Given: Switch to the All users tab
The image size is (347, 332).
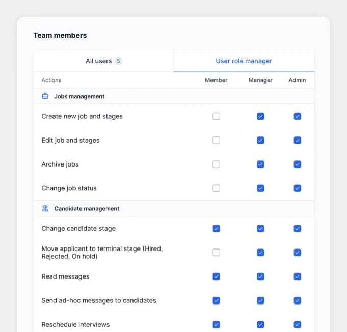Looking at the screenshot, I should [x=103, y=61].
